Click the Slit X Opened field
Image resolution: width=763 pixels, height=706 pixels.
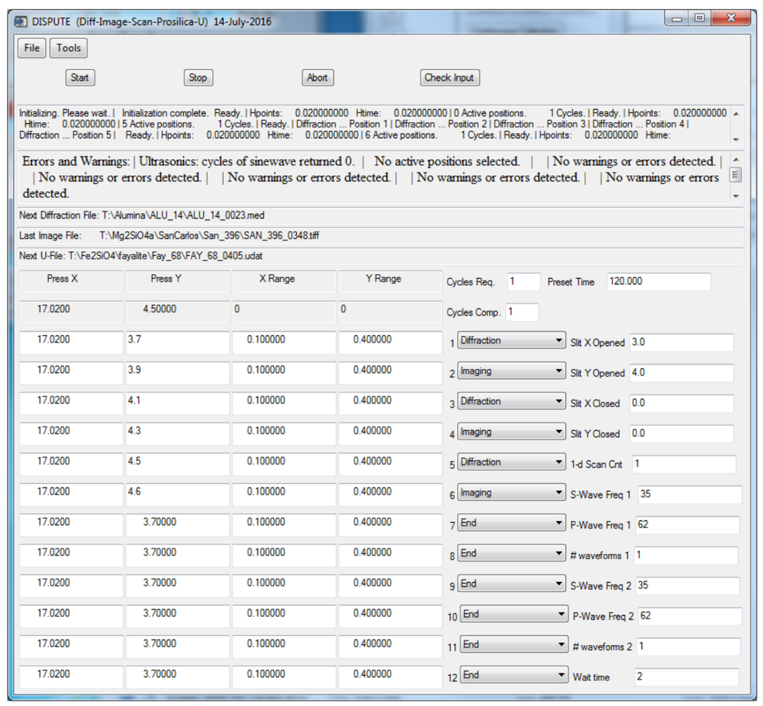click(x=680, y=343)
